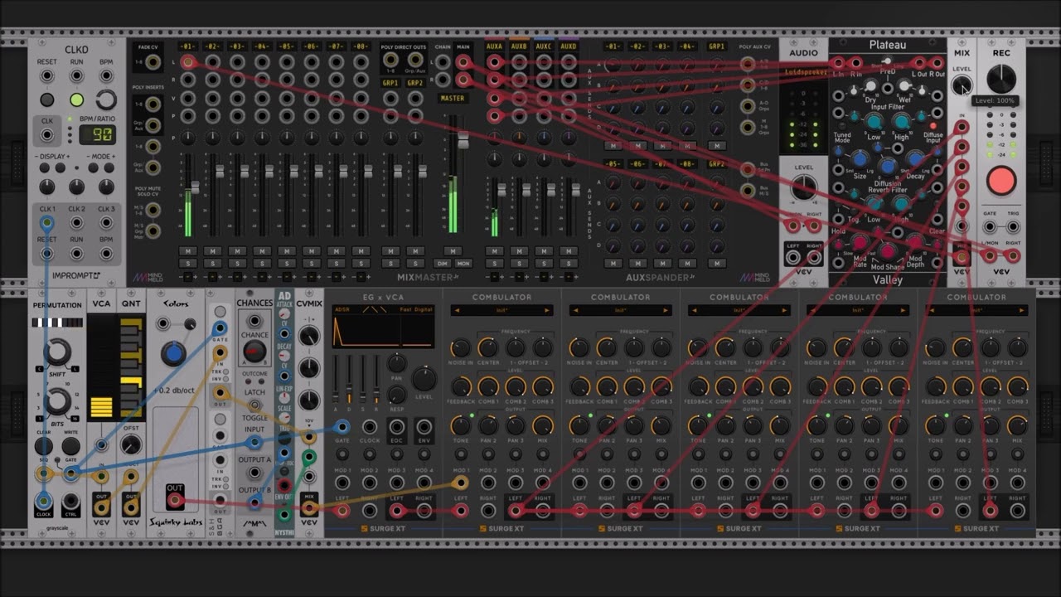1061x597 pixels.
Task: Open preset name menu on second Combulator
Action: click(x=620, y=311)
